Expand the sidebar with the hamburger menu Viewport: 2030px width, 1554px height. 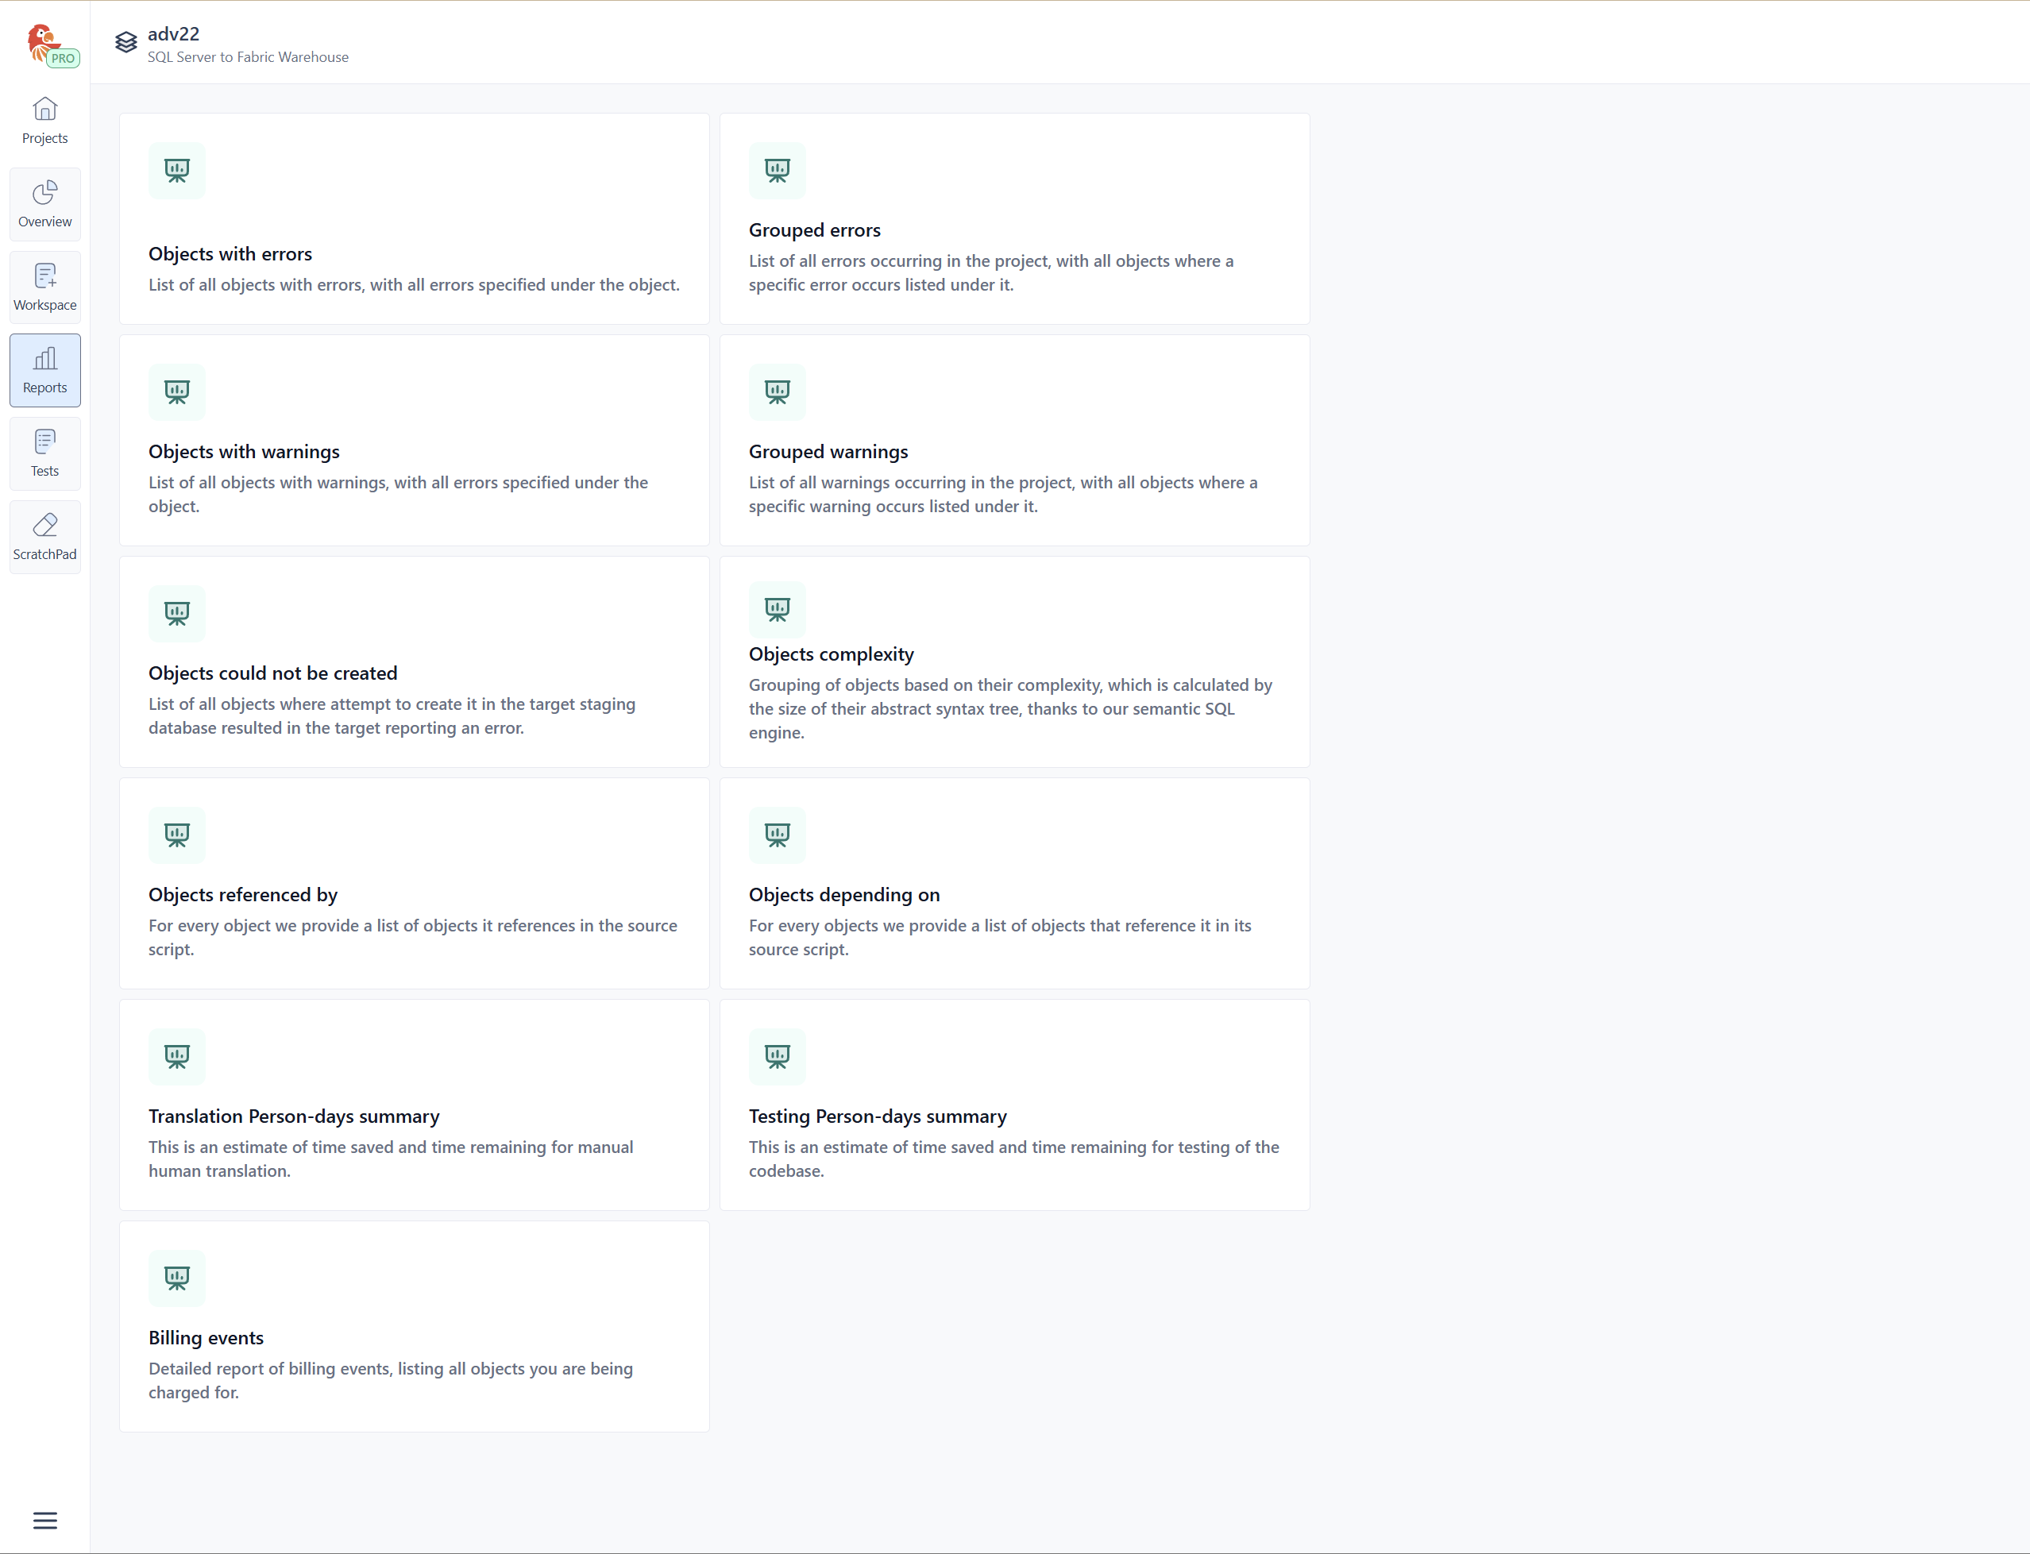[x=44, y=1520]
